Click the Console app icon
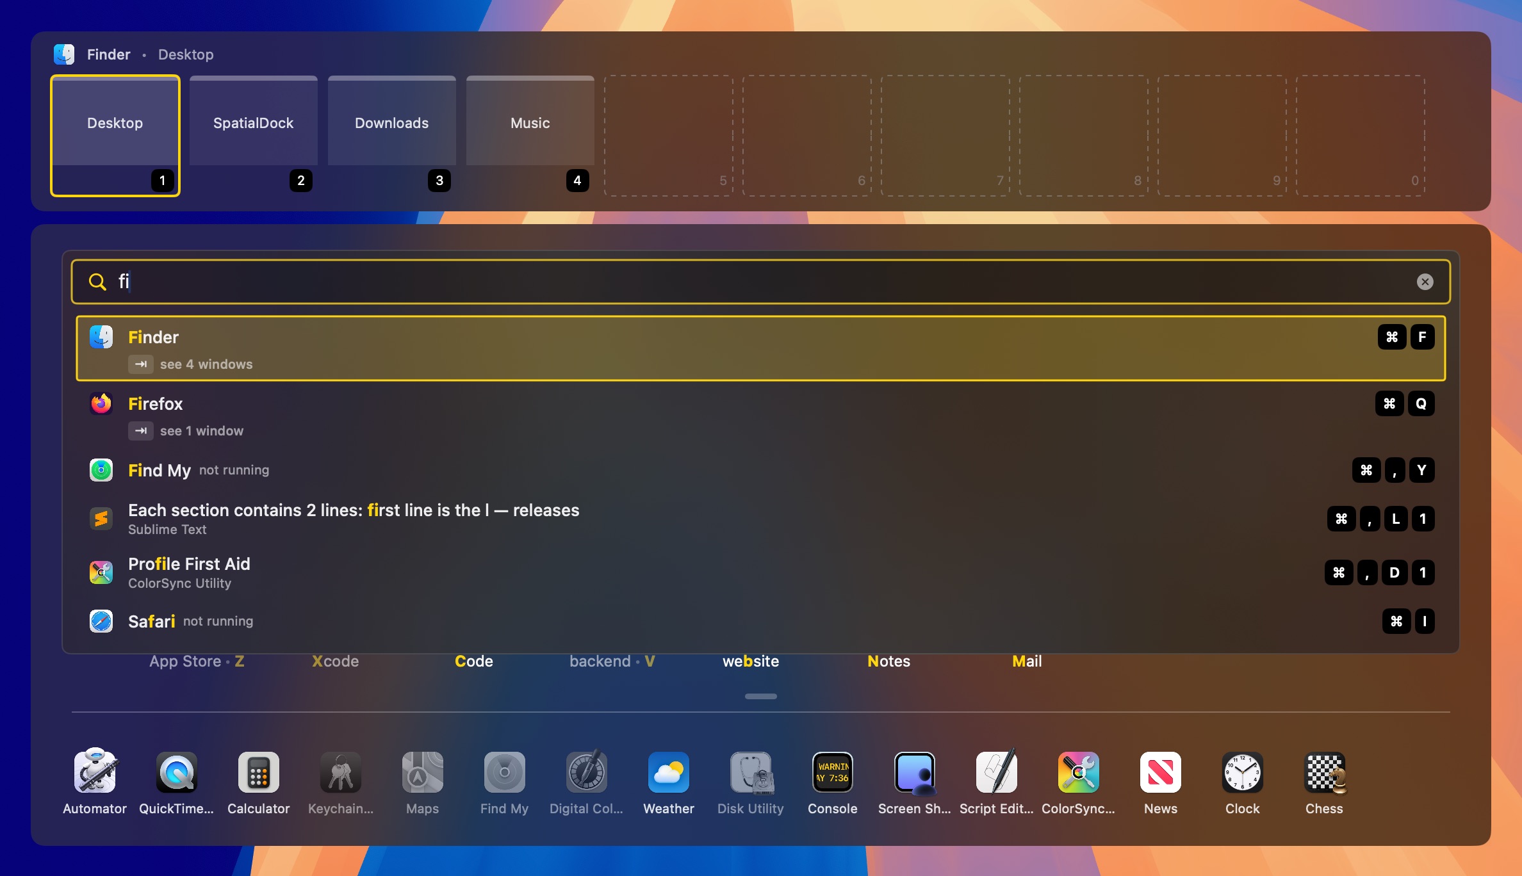The image size is (1522, 876). [x=833, y=772]
